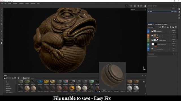Click the pause rendering button above viewport
This screenshot has height=101, width=181.
point(131,6)
